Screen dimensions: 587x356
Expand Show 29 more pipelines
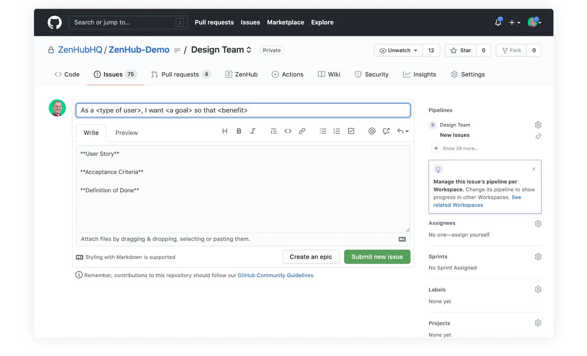tap(455, 148)
